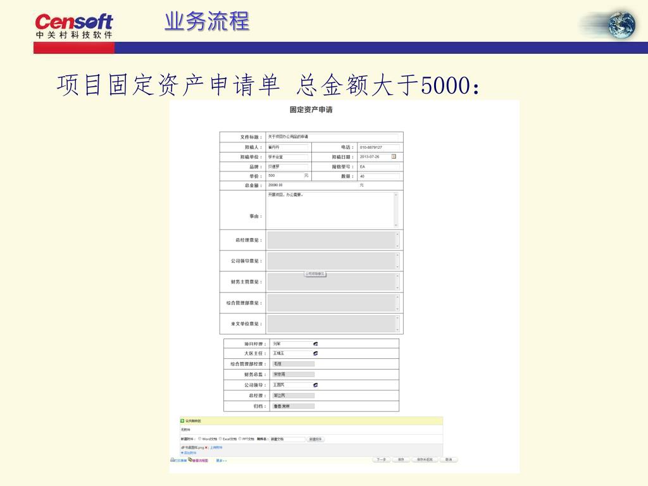Viewport: 648px width, 486px height.
Task: Click the 品牌 input field
Action: pyautogui.click(x=288, y=166)
